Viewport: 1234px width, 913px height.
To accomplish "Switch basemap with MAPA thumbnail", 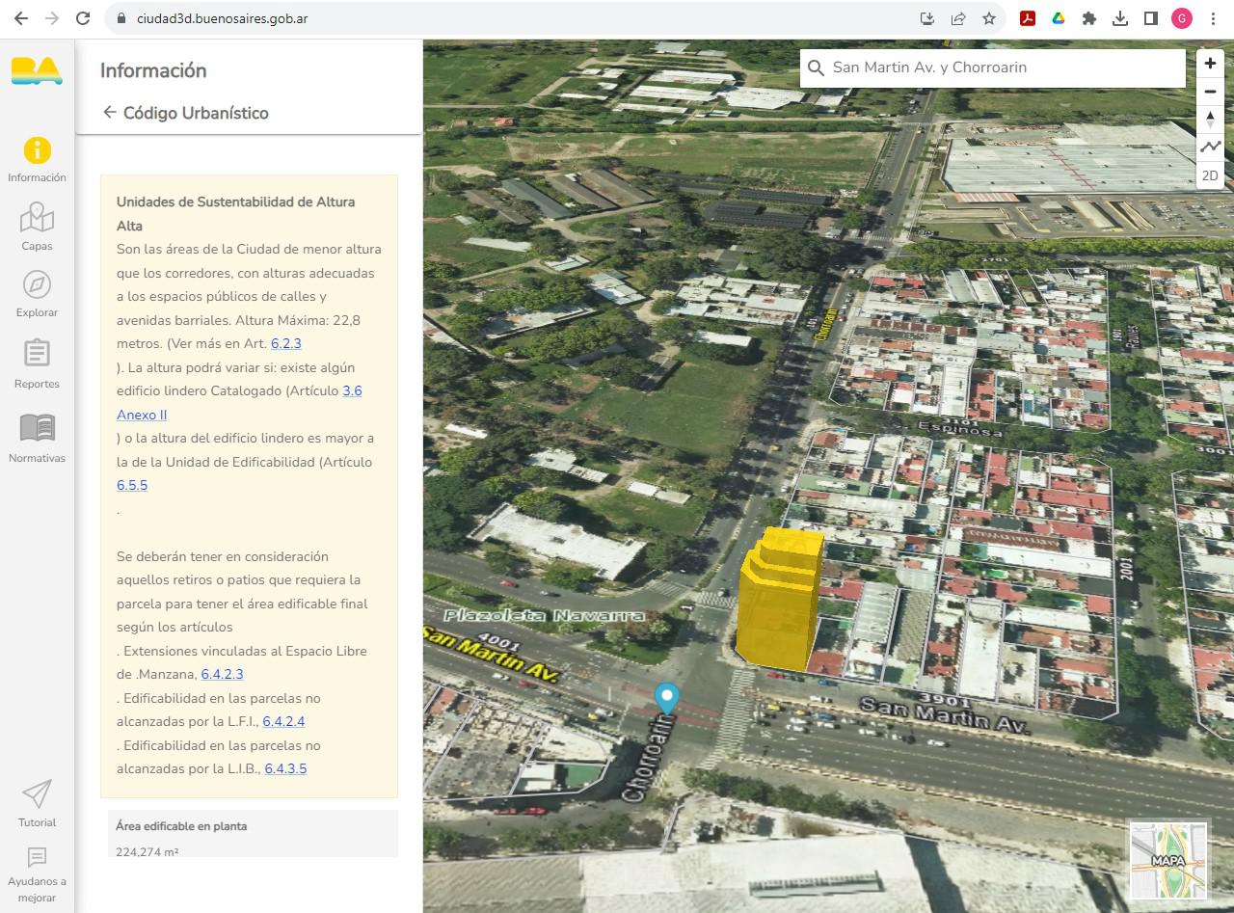I will 1168,860.
